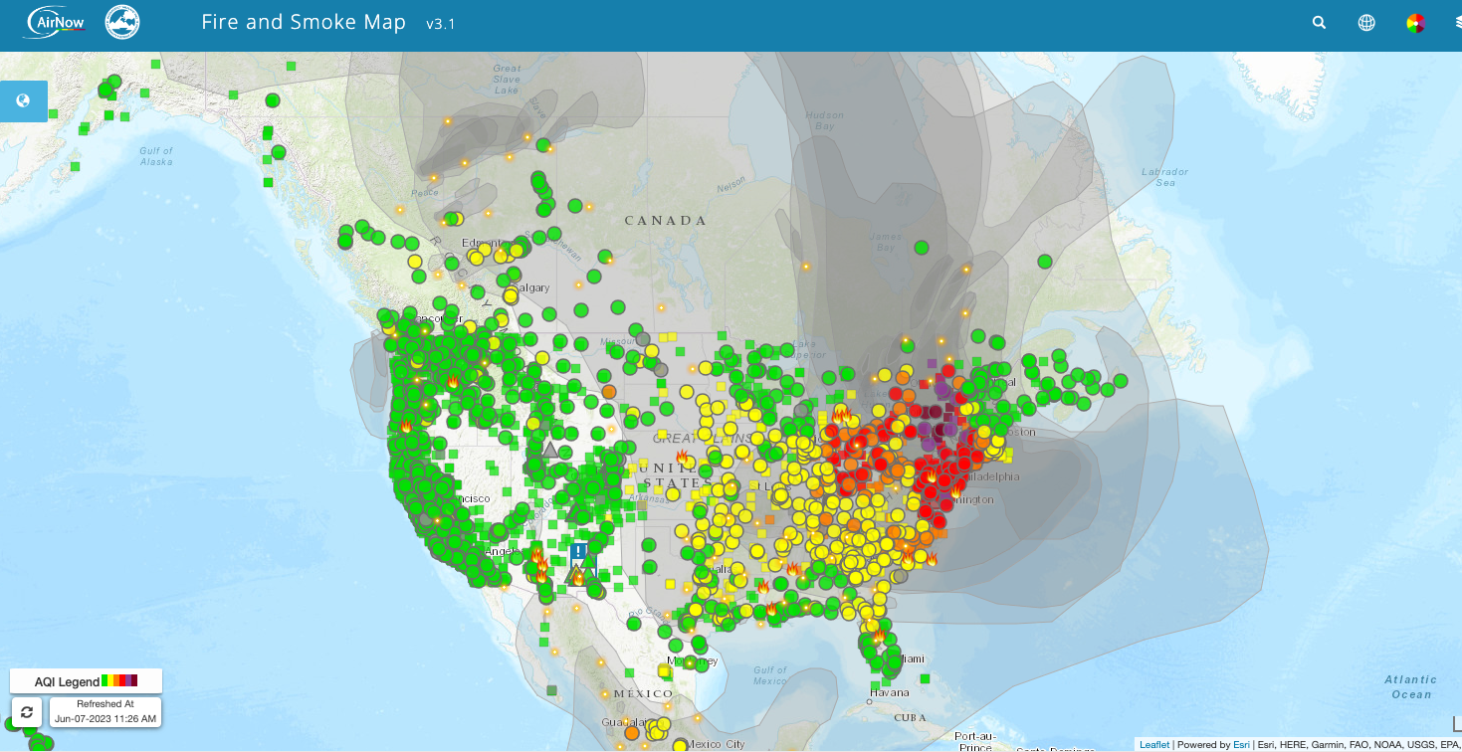The image size is (1462, 752).
Task: Click green monitor dot near Great Slave Lake
Action: [x=543, y=145]
